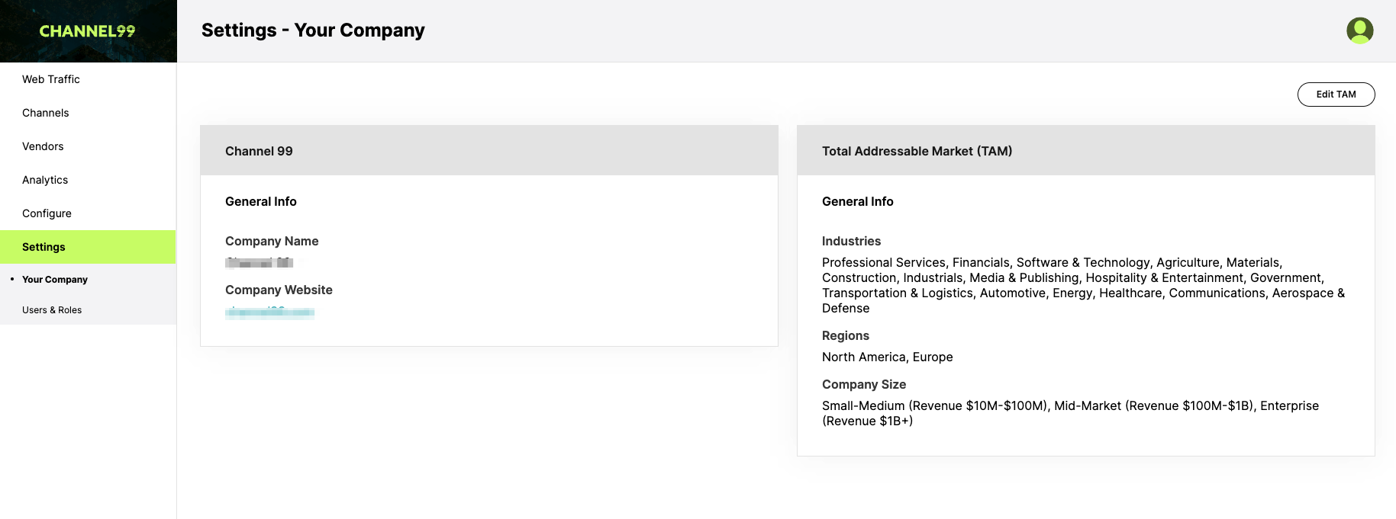
Task: Click the Edit TAM button
Action: coord(1336,95)
